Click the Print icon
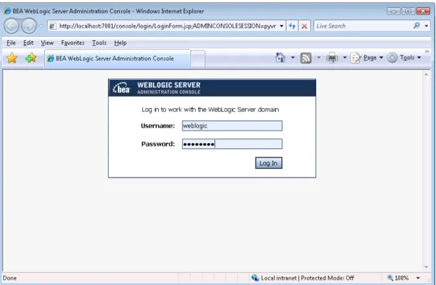The width and height of the screenshot is (436, 285). (332, 58)
